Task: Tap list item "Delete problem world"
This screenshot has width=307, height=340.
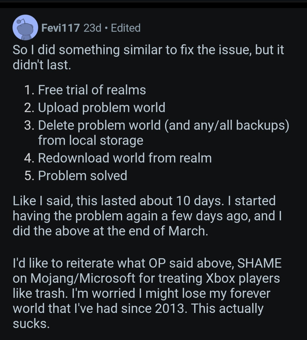Action: 99,125
